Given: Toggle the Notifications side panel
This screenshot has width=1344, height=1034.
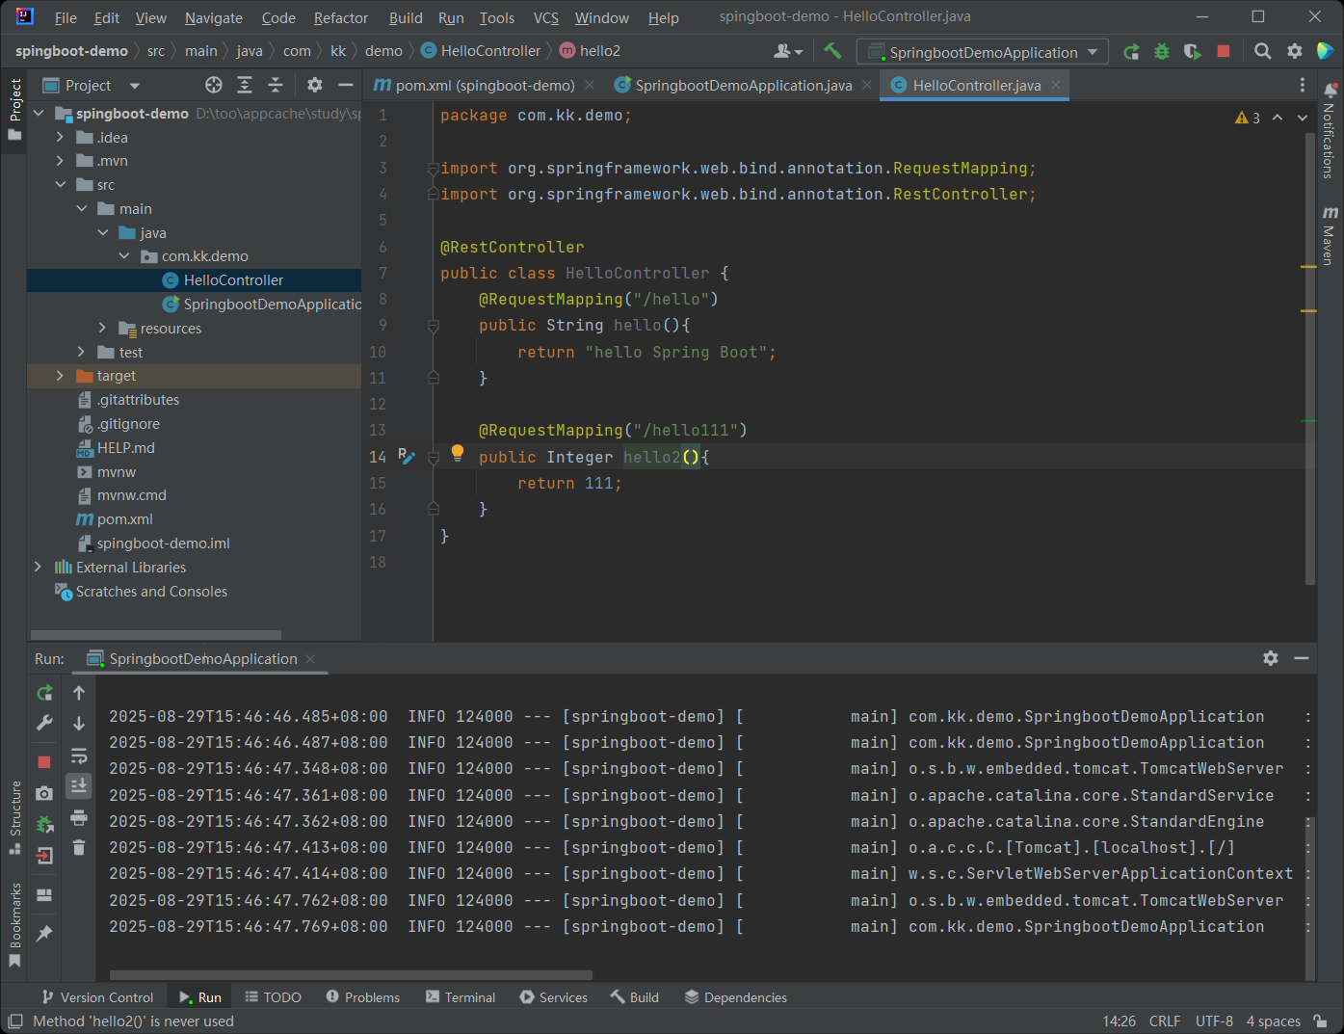Looking at the screenshot, I should (x=1330, y=130).
